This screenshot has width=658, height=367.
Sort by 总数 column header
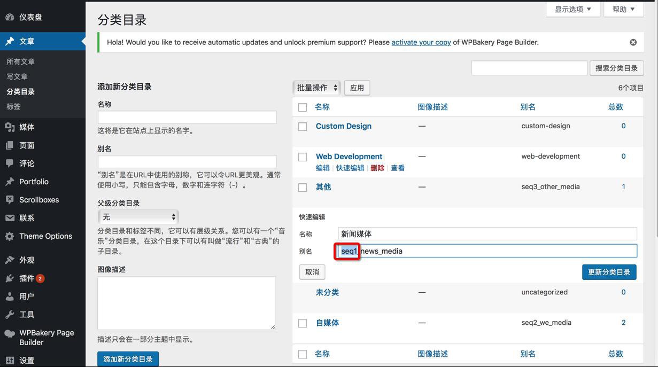pos(616,107)
